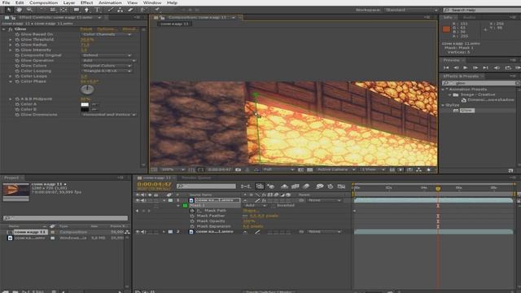This screenshot has height=293, width=521.
Task: Open Glow Operation dropdown
Action: pos(108,61)
